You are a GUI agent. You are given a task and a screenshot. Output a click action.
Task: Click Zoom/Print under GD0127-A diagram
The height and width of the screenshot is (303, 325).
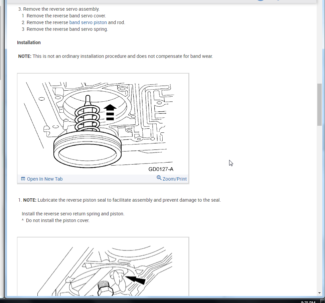pyautogui.click(x=174, y=179)
